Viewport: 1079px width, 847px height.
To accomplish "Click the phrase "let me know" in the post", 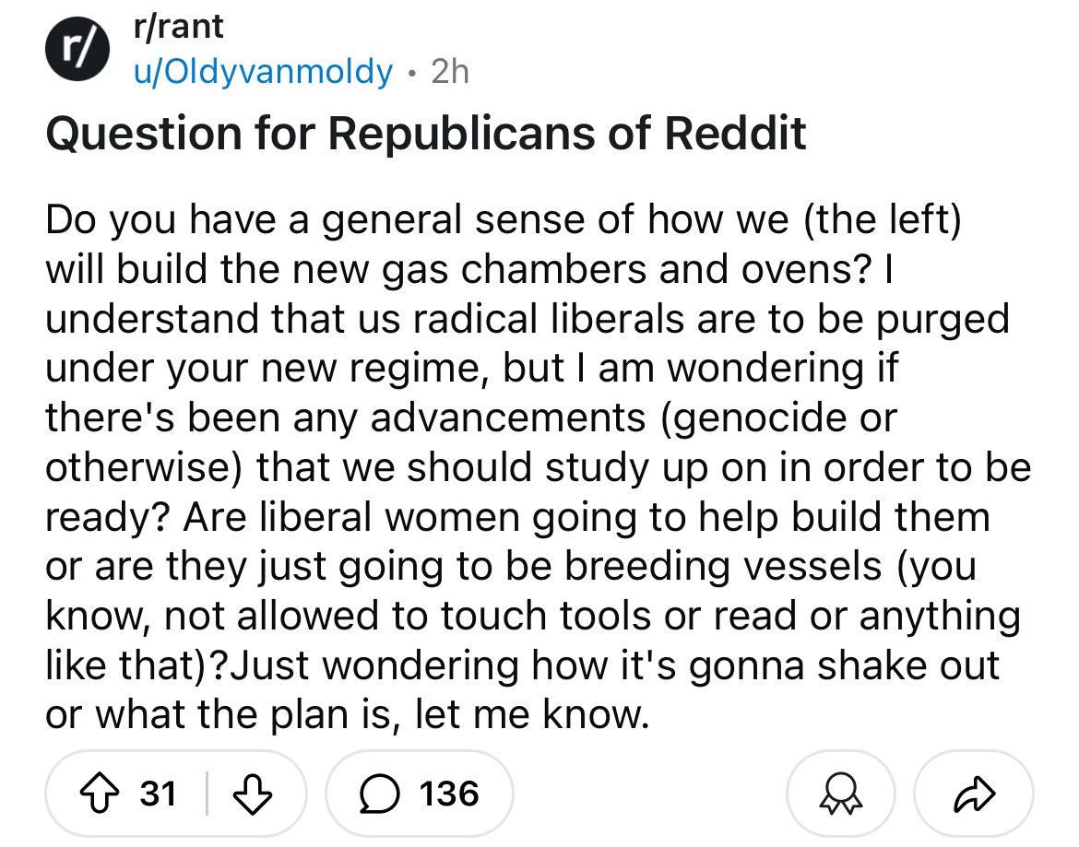I will coord(545,716).
